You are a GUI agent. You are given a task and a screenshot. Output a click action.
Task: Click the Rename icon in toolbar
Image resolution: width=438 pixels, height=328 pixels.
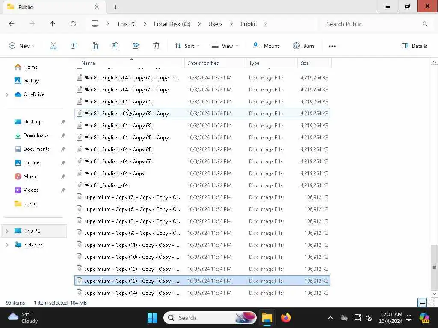pos(115,46)
